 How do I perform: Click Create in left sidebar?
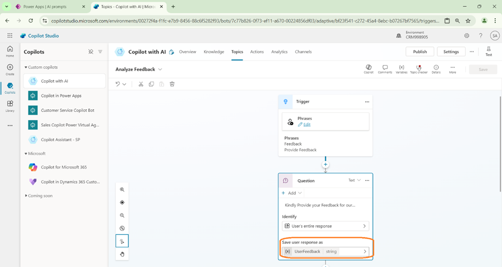[x=10, y=70]
